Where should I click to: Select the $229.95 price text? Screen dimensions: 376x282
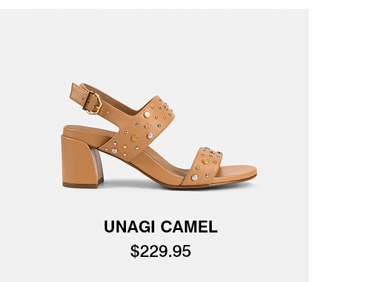pyautogui.click(x=160, y=251)
